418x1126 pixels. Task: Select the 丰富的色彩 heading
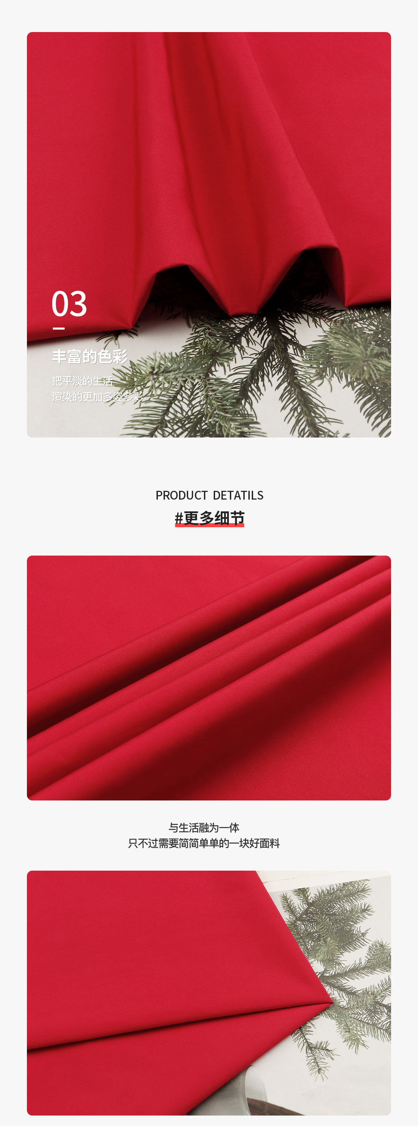[90, 357]
